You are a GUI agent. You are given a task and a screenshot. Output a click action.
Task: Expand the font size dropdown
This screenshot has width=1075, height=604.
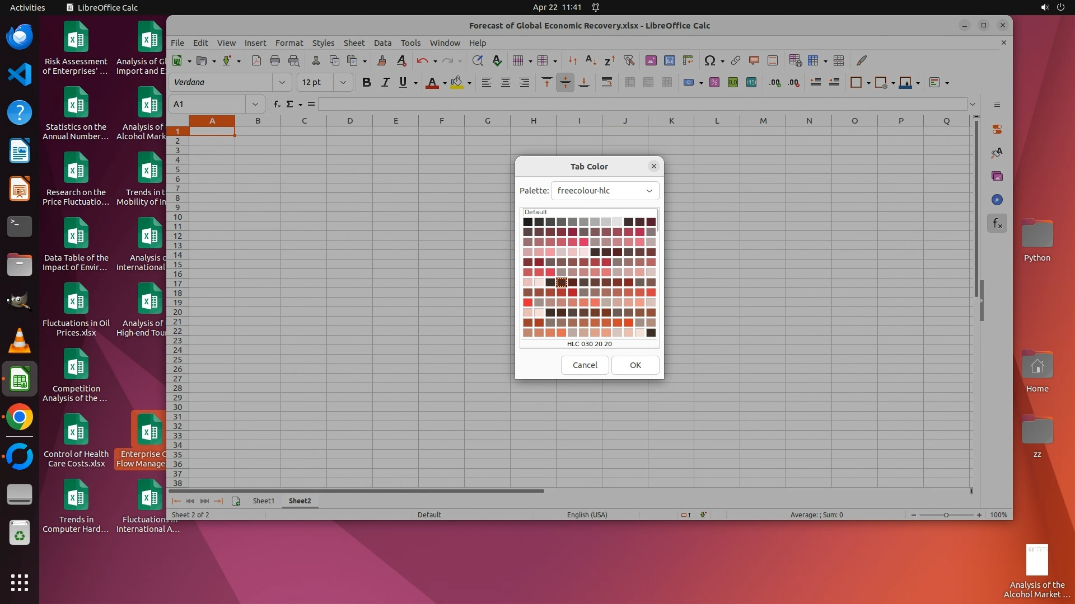coord(343,82)
